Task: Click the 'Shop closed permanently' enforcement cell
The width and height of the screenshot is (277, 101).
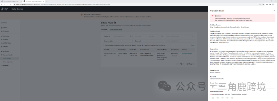Action: [x=162, y=56]
